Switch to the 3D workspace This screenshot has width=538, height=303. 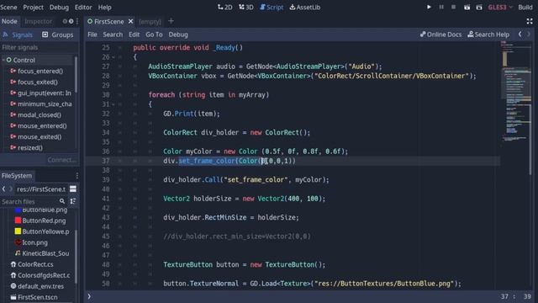[246, 8]
